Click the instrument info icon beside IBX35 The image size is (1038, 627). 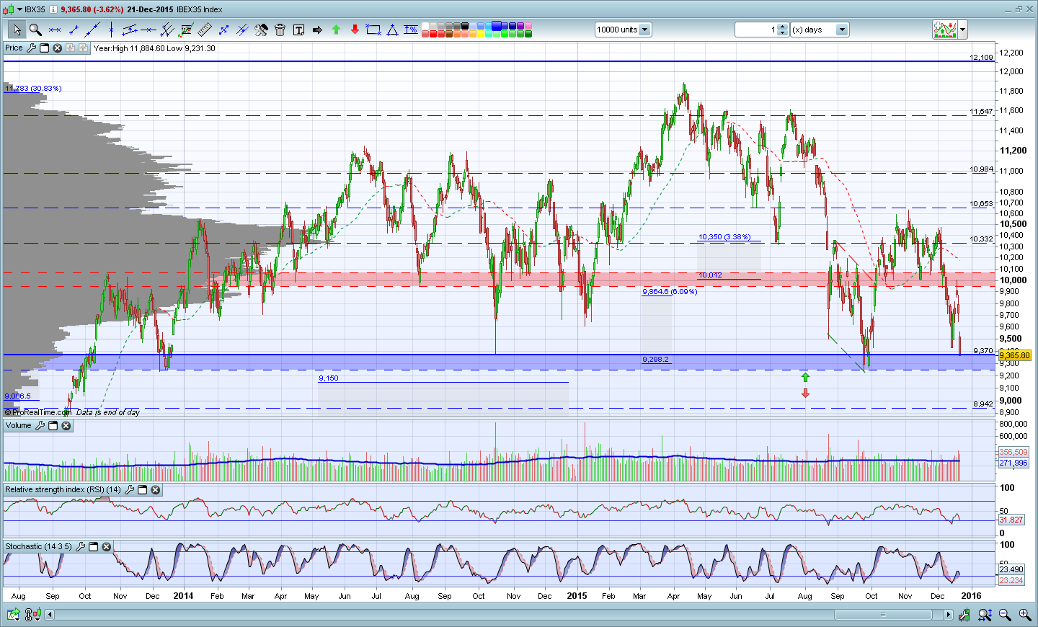[x=53, y=9]
